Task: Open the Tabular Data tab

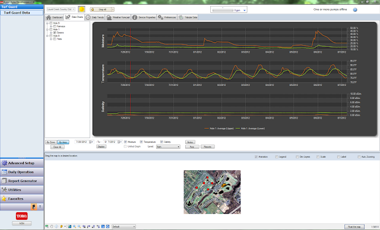Action: tap(188, 17)
